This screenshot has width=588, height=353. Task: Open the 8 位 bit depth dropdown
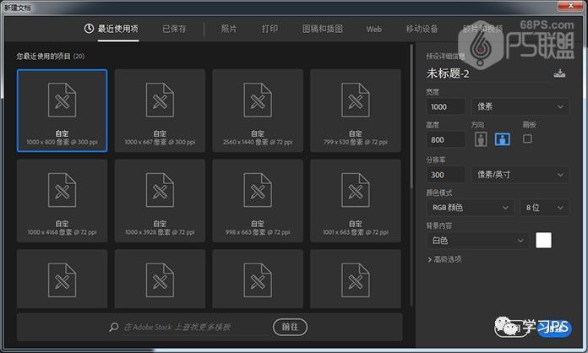(x=544, y=207)
